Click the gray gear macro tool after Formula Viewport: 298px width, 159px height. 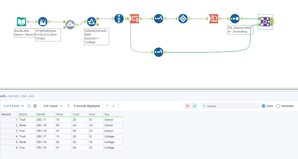70,25
